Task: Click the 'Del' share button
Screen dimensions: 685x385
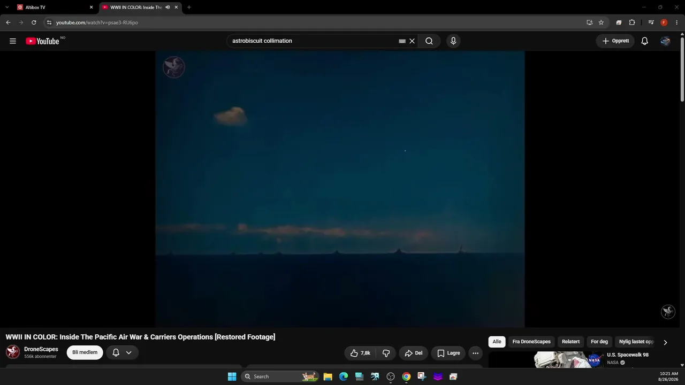Action: (414, 353)
